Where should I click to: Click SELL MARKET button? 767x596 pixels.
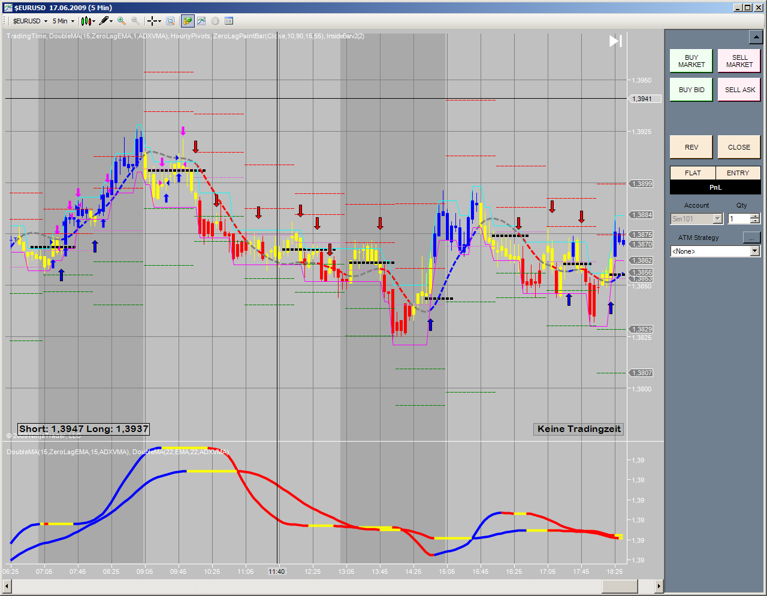(x=739, y=61)
